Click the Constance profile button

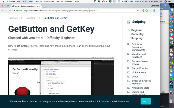tap(155, 6)
